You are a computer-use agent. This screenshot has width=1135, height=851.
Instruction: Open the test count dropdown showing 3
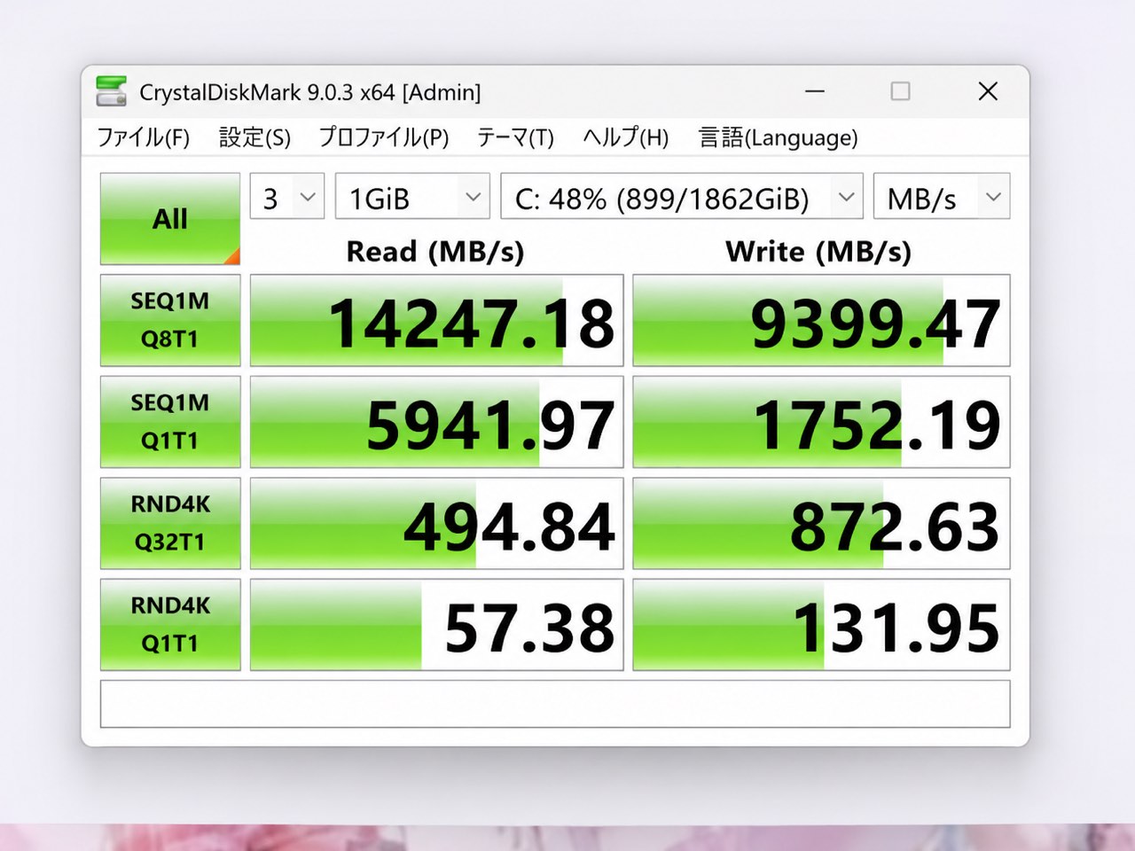287,197
